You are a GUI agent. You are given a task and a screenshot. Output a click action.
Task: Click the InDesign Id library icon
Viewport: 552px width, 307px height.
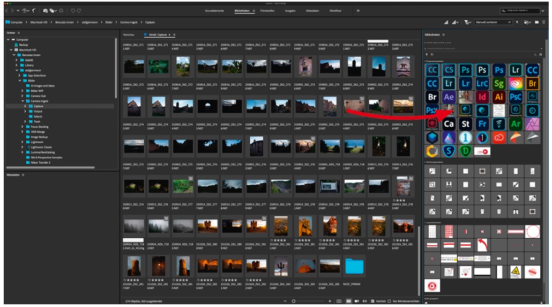tap(482, 97)
